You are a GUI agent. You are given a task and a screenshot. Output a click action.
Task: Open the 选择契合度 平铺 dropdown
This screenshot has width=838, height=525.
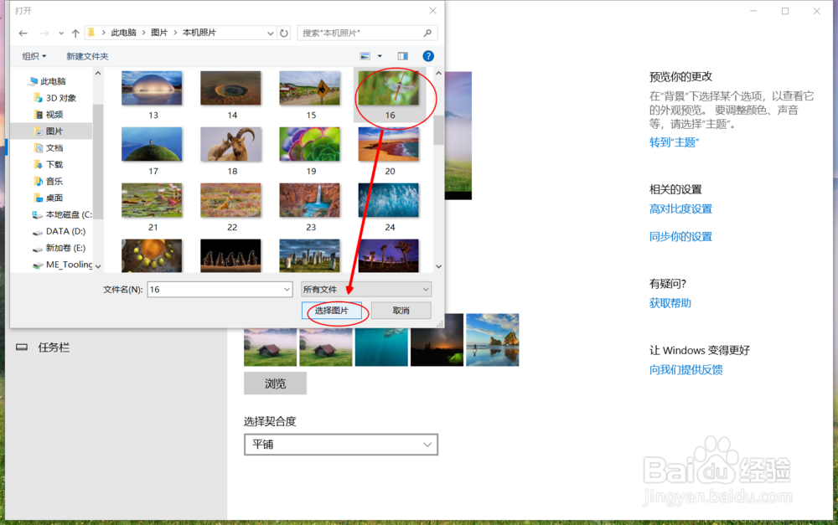click(x=341, y=445)
